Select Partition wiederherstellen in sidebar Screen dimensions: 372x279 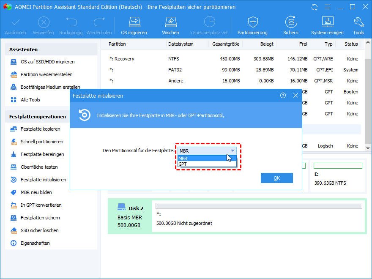(x=46, y=74)
